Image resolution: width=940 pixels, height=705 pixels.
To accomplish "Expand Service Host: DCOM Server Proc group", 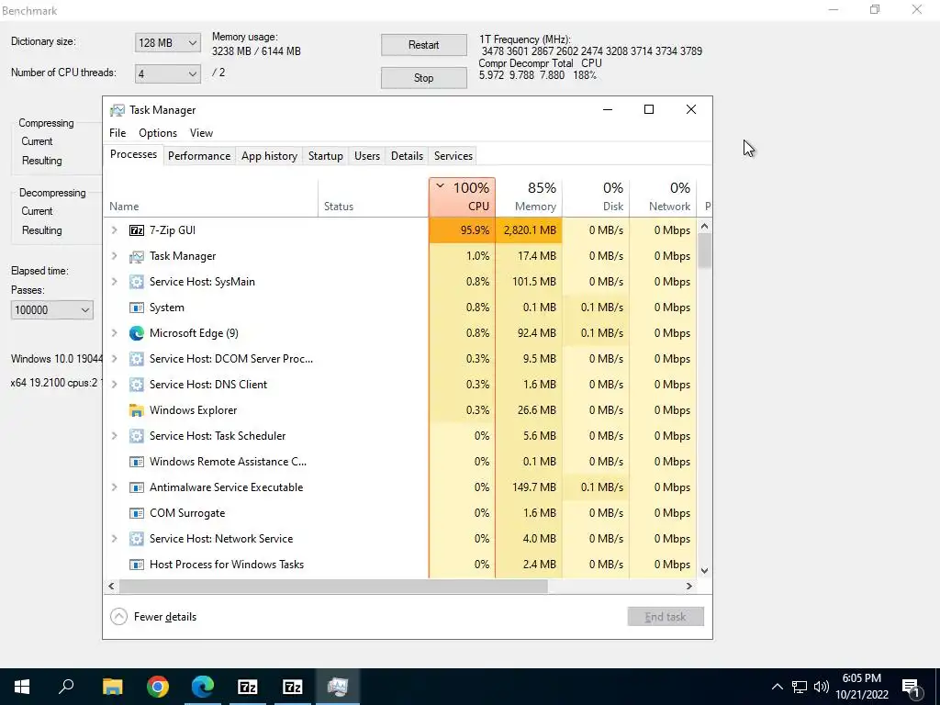I will click(115, 359).
